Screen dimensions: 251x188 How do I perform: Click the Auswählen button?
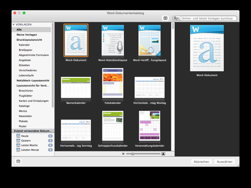pos(224,162)
